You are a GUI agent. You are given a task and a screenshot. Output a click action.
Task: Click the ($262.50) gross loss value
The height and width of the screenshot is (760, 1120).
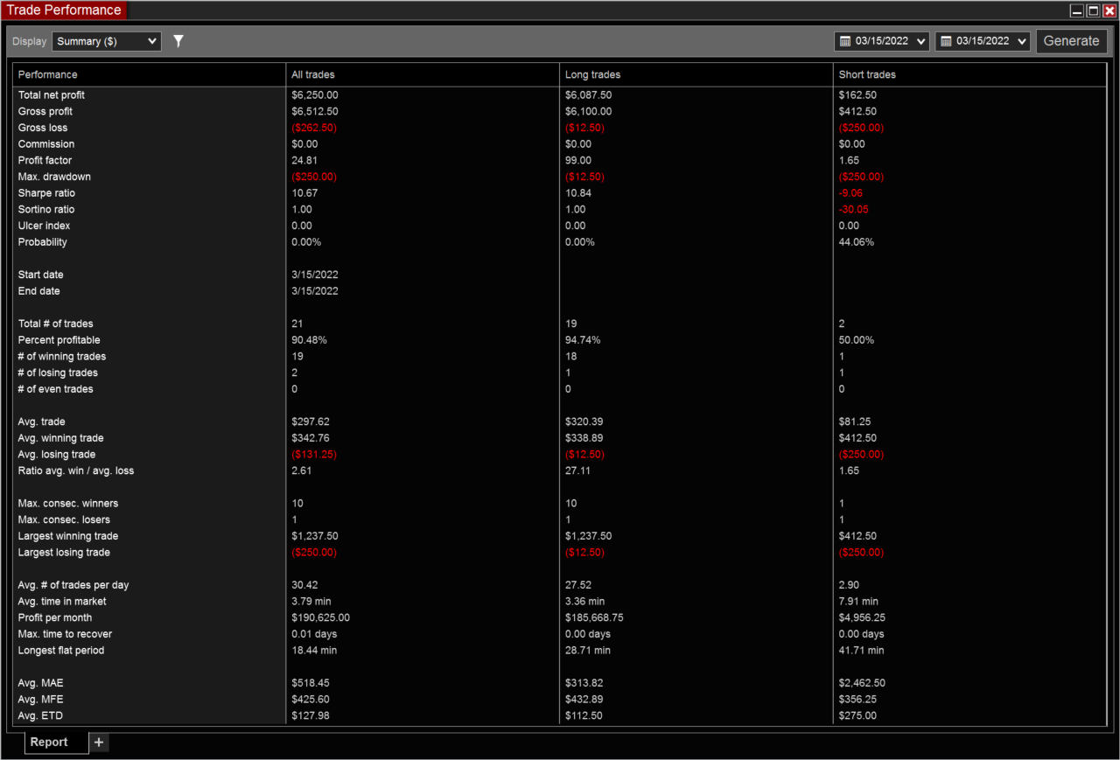(x=314, y=128)
